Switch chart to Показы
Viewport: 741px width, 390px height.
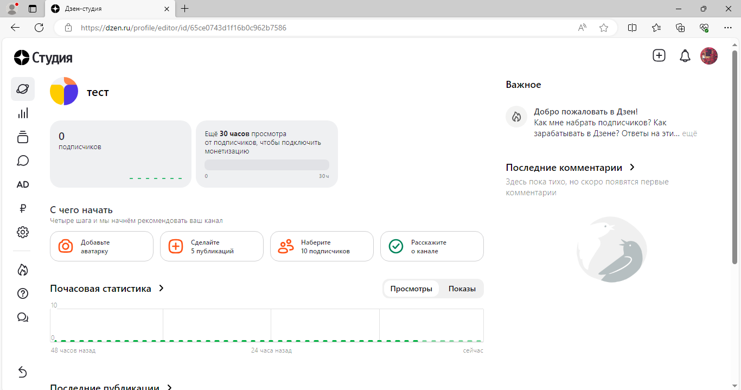[462, 289]
